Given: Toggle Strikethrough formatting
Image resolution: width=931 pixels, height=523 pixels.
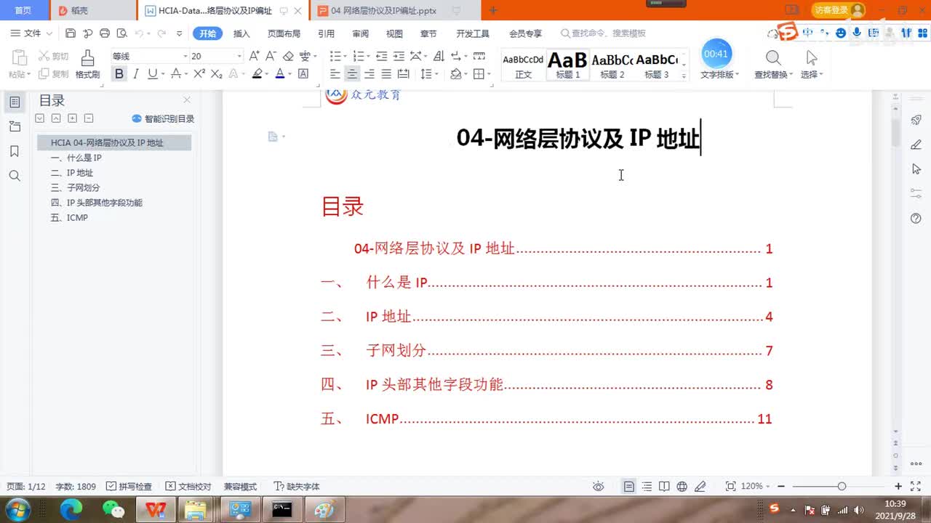Looking at the screenshot, I should coord(175,74).
